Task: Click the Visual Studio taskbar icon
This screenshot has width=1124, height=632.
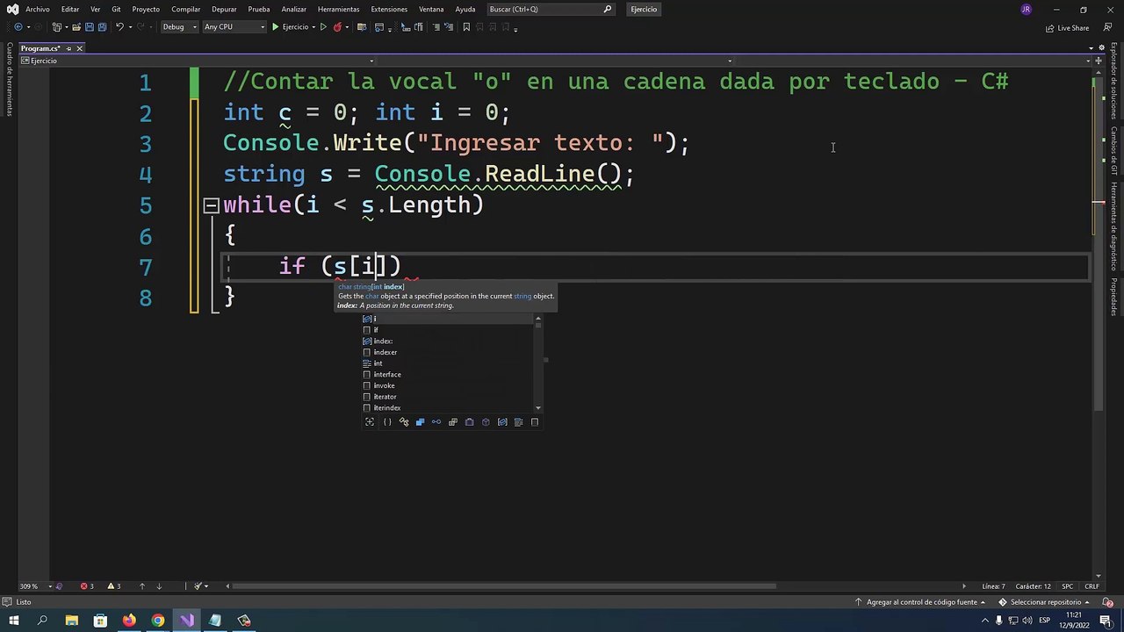Action: coord(187,621)
